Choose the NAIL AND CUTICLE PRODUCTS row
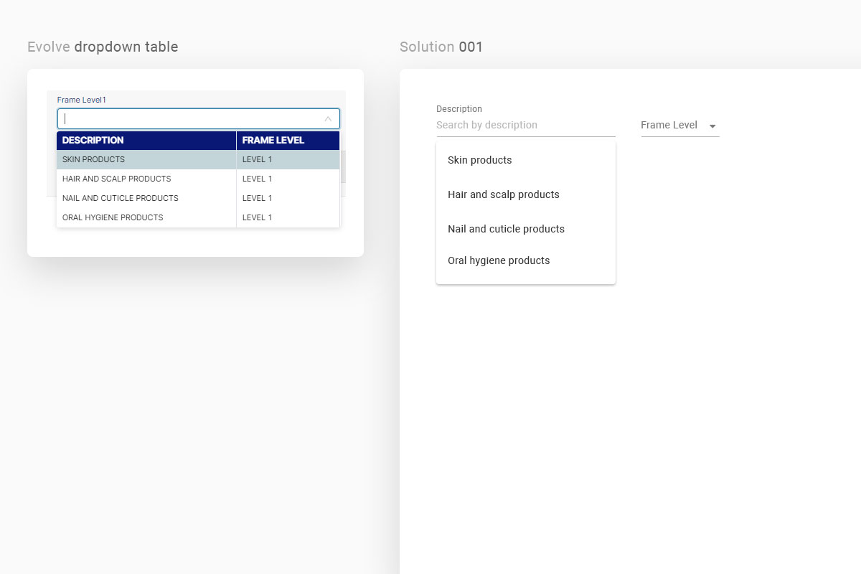861x574 pixels. click(x=198, y=198)
